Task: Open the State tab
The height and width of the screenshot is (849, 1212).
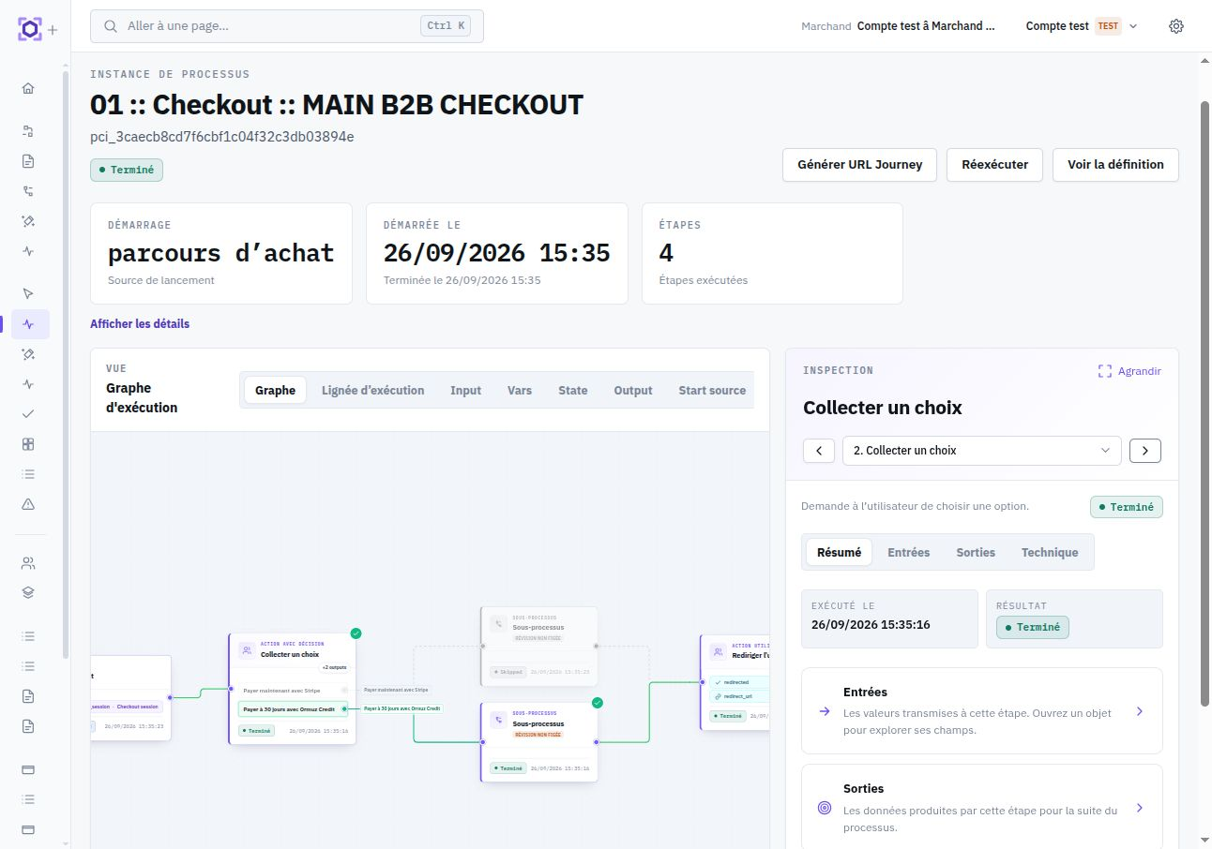Action: (x=573, y=391)
